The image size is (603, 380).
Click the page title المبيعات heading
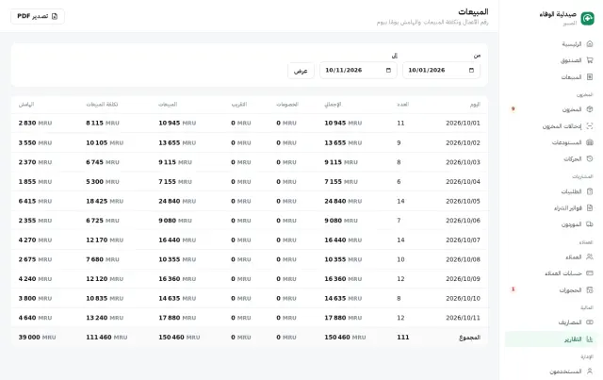click(473, 12)
